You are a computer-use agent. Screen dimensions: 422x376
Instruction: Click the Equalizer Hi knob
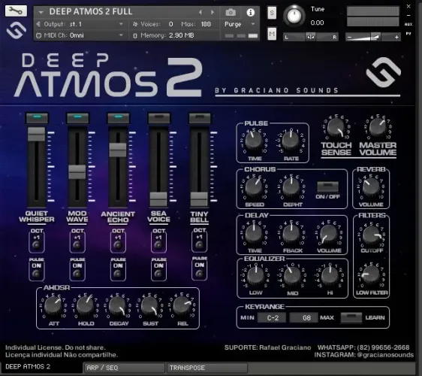tap(330, 276)
